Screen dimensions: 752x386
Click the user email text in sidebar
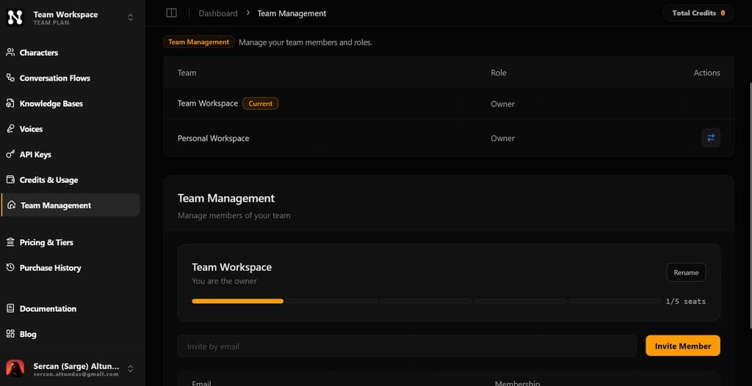[76, 374]
